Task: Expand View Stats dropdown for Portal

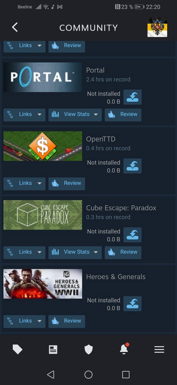Action: coord(75,115)
